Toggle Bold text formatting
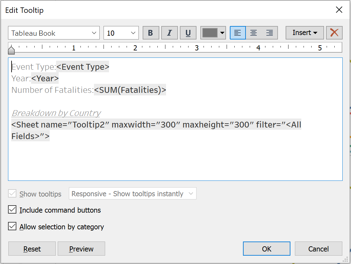 (151, 33)
